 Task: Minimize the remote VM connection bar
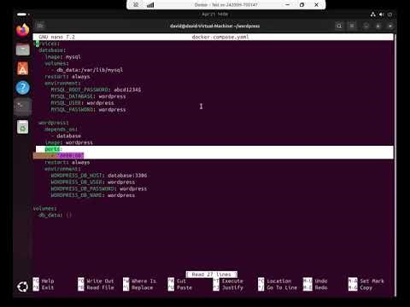[288, 5]
